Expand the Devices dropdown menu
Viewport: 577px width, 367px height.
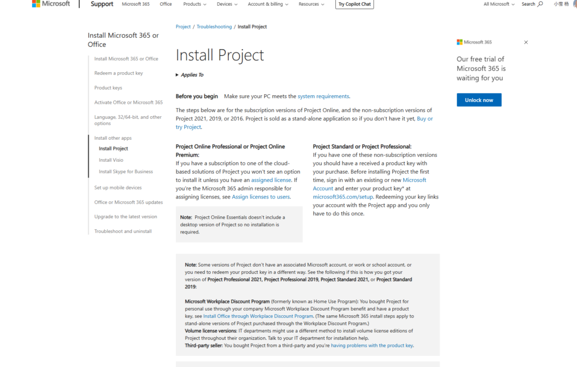pyautogui.click(x=227, y=4)
